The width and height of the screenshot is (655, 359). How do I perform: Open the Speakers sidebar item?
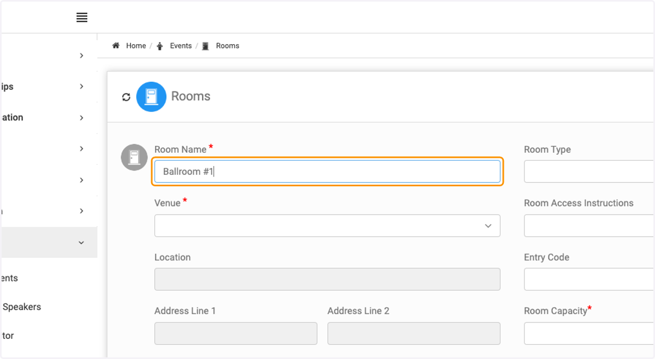tap(21, 307)
